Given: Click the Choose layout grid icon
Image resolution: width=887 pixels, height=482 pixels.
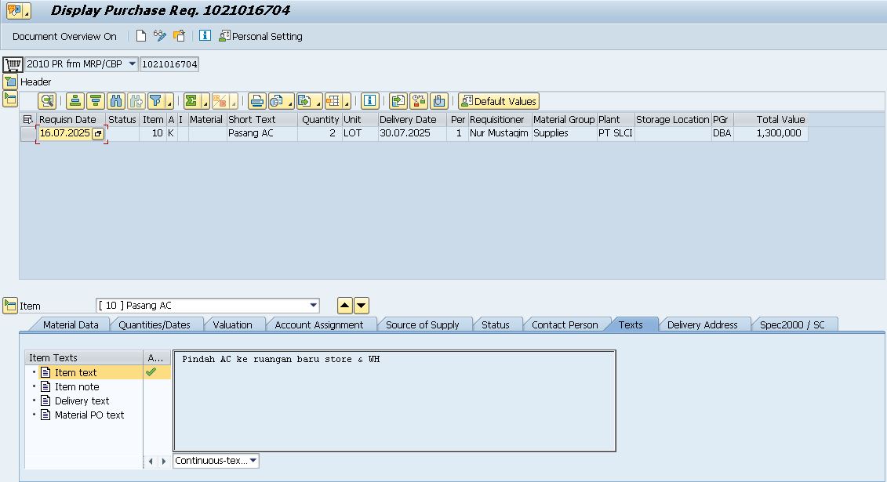Looking at the screenshot, I should point(333,101).
